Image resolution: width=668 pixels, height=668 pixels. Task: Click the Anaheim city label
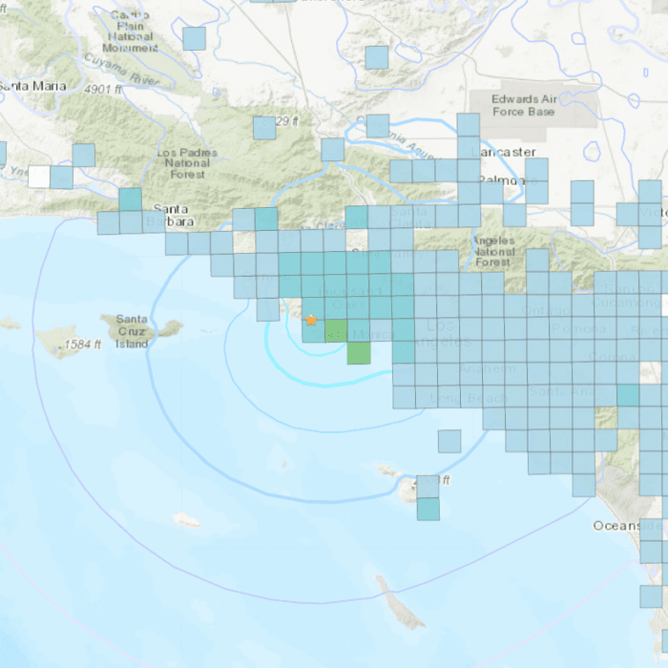[488, 368]
